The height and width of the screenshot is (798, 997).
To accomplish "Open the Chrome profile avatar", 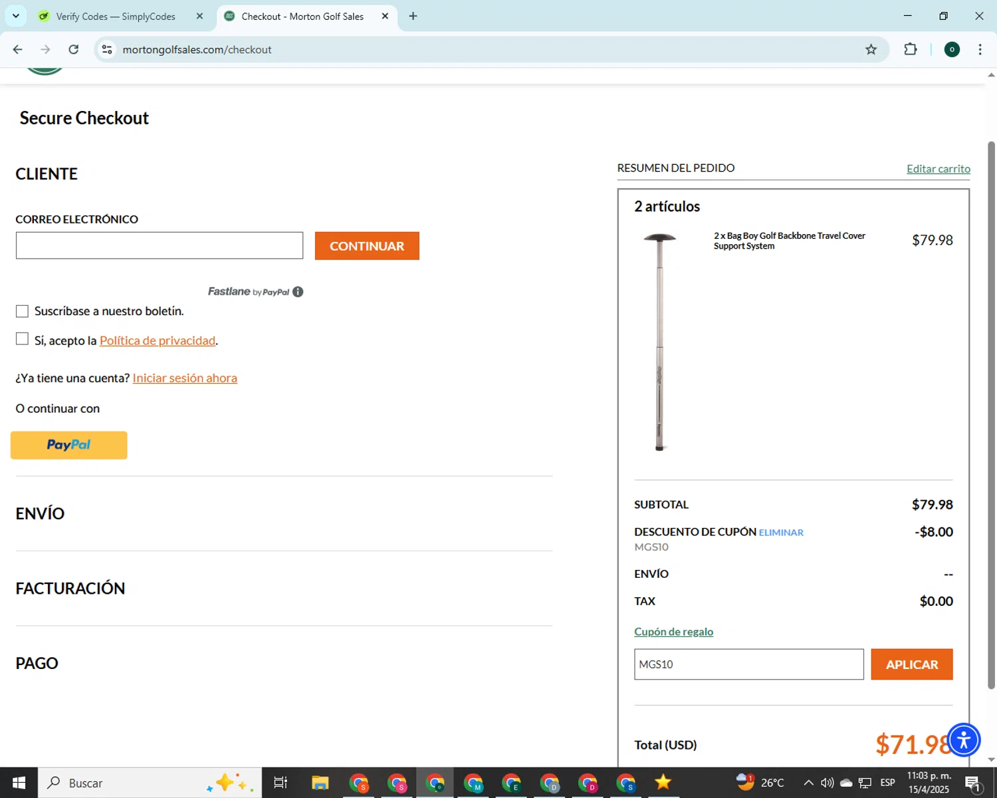I will 952,49.
